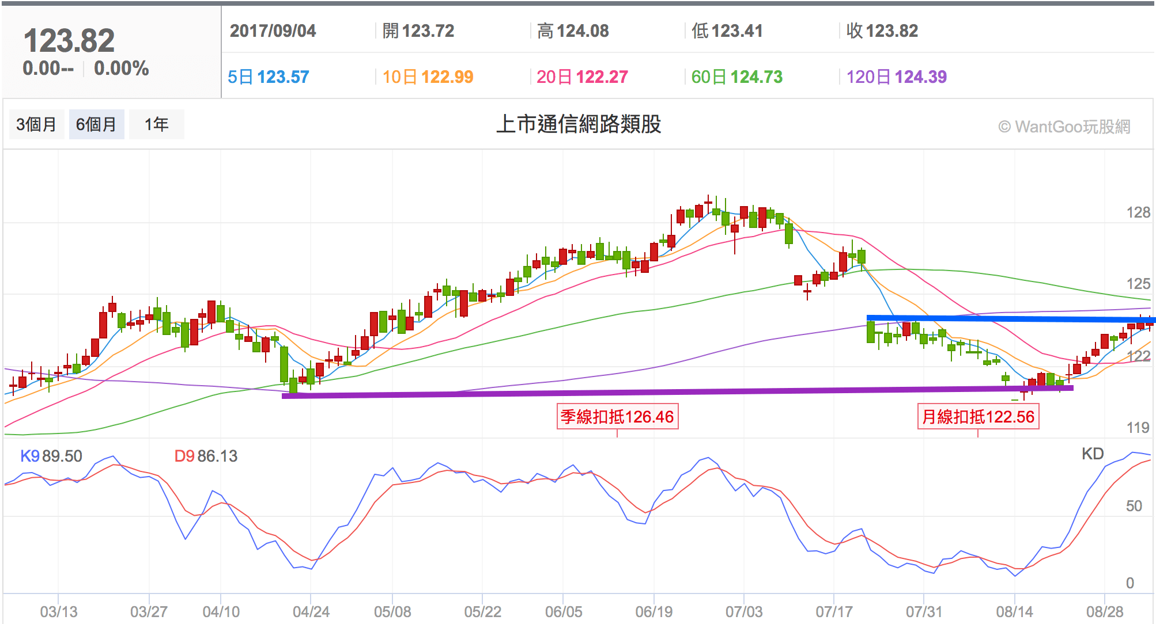Click the 120日 124.39 moving average value
This screenshot has height=624, width=1156.
click(x=897, y=77)
